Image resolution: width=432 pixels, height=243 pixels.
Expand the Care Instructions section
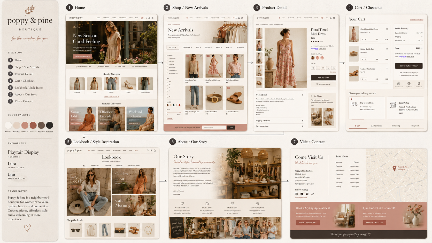point(302,126)
